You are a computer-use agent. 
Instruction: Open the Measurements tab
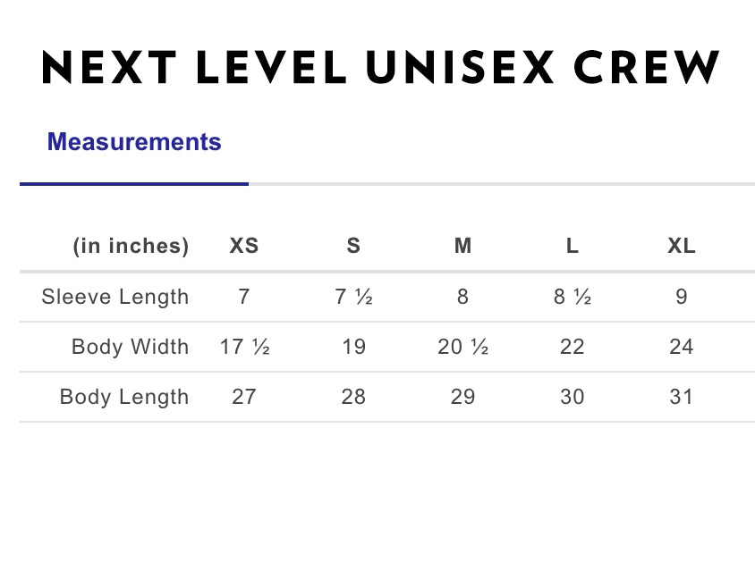[x=134, y=142]
